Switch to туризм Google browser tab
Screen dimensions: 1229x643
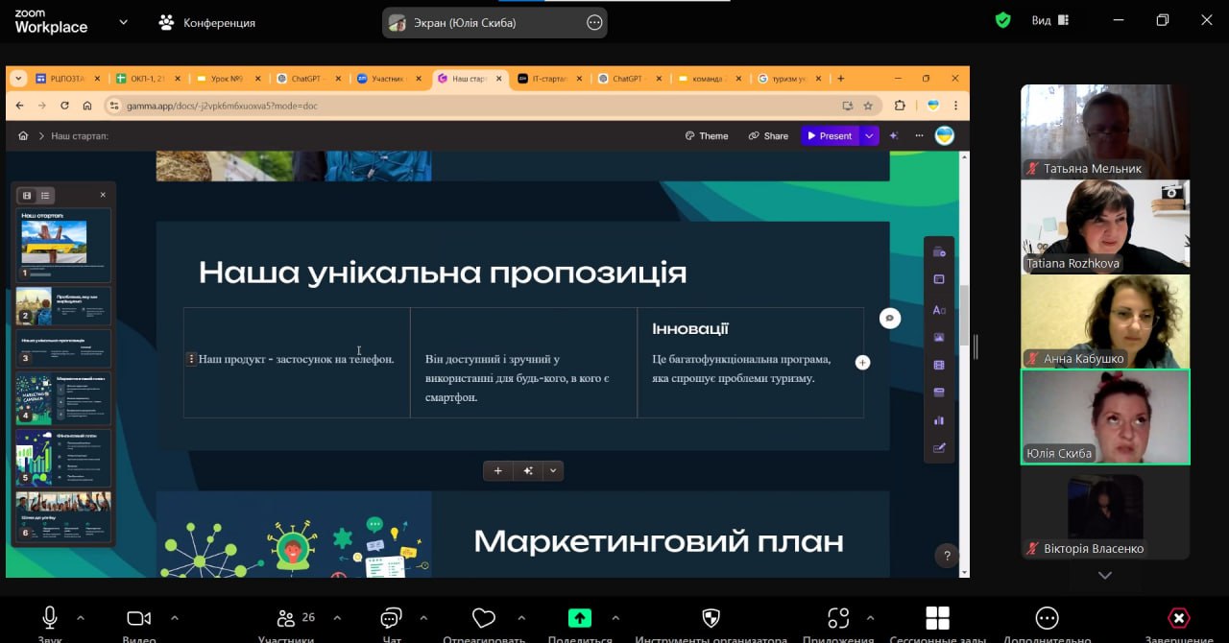(x=789, y=79)
